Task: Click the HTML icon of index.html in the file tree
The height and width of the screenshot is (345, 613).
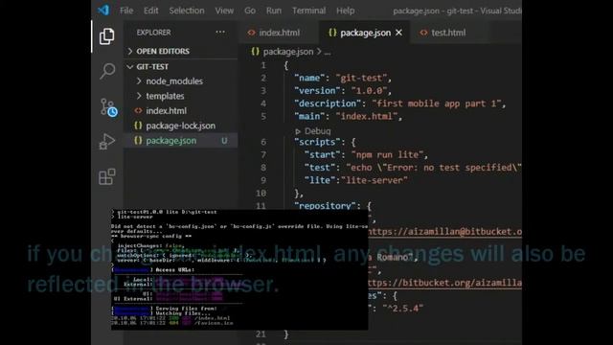Action: click(x=138, y=111)
